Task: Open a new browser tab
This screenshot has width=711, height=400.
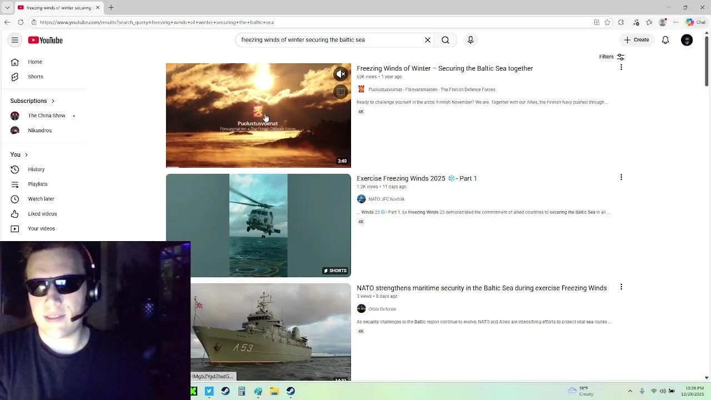Action: tap(111, 7)
